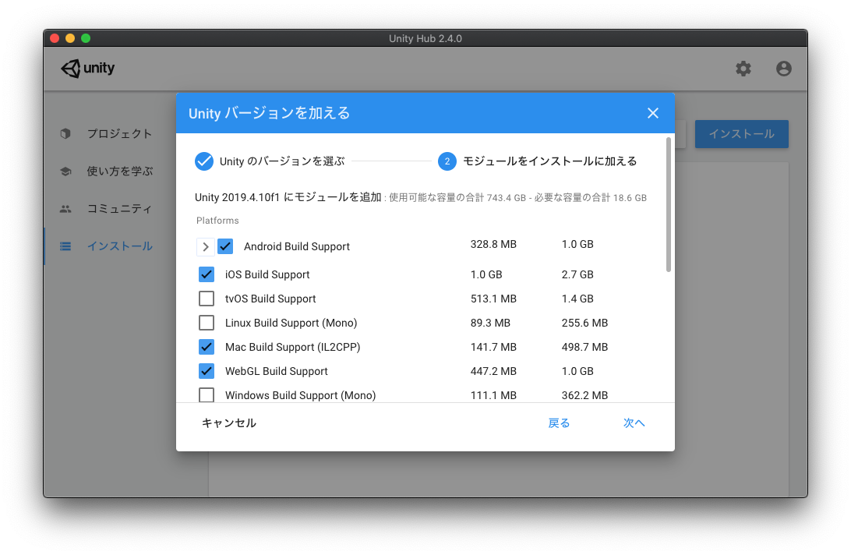Uncheck Android Build Support
851x555 pixels.
click(225, 246)
